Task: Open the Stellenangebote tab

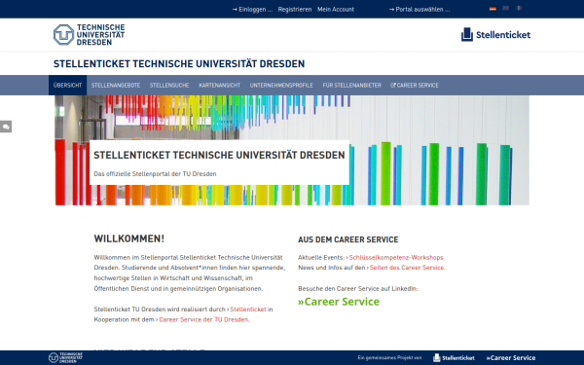Action: (x=116, y=86)
